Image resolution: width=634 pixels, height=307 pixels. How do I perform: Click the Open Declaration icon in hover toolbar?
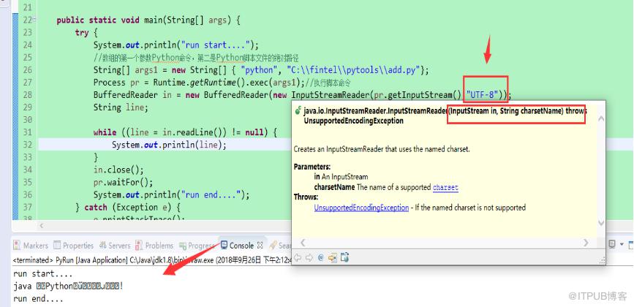pyautogui.click(x=333, y=258)
